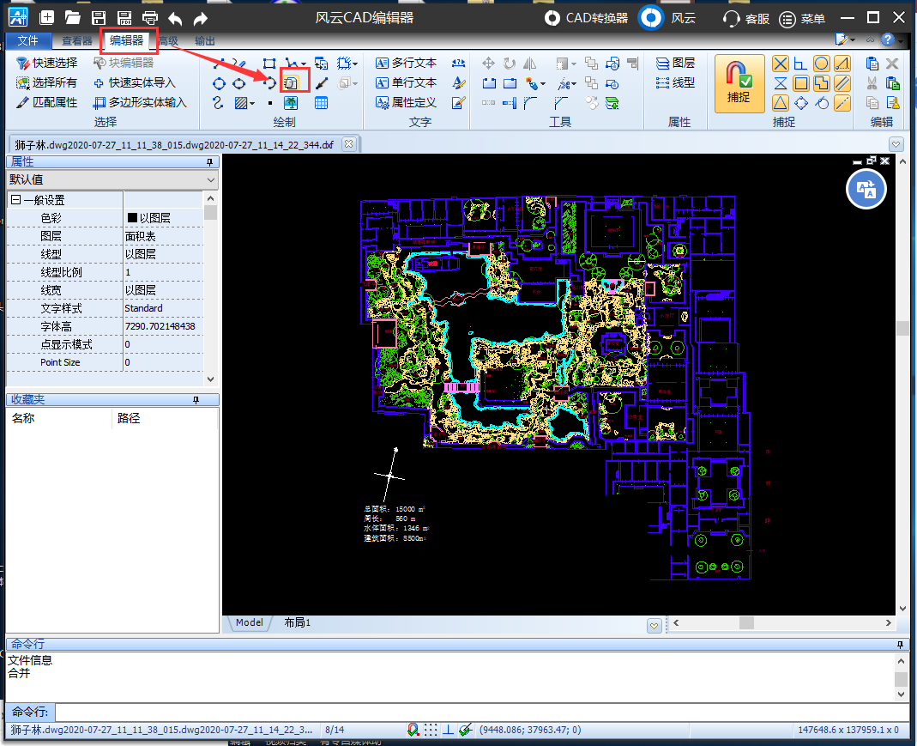Switch to the 查看器 tab
This screenshot has width=917, height=746.
[76, 41]
